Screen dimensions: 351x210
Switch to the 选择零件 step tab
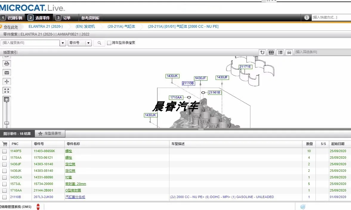pos(39,18)
